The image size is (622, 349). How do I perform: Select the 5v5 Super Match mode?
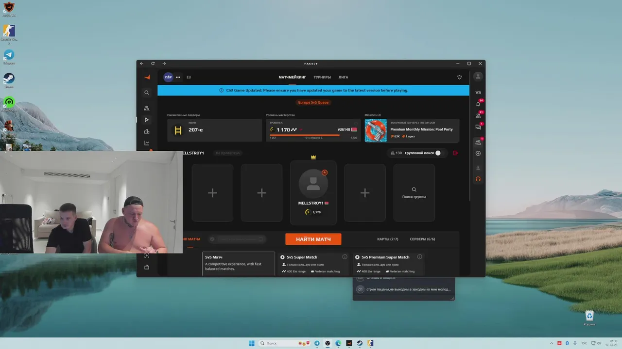pos(314,264)
